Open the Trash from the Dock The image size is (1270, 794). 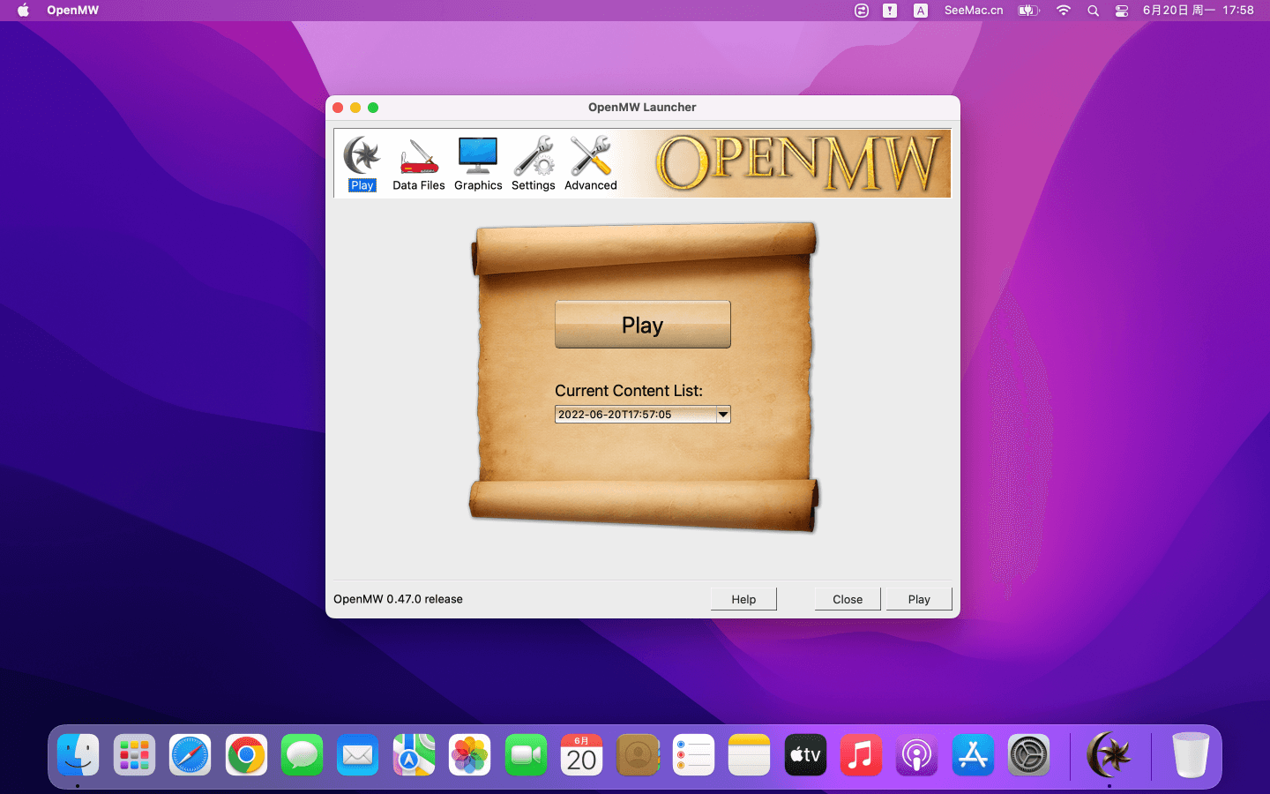tap(1191, 755)
